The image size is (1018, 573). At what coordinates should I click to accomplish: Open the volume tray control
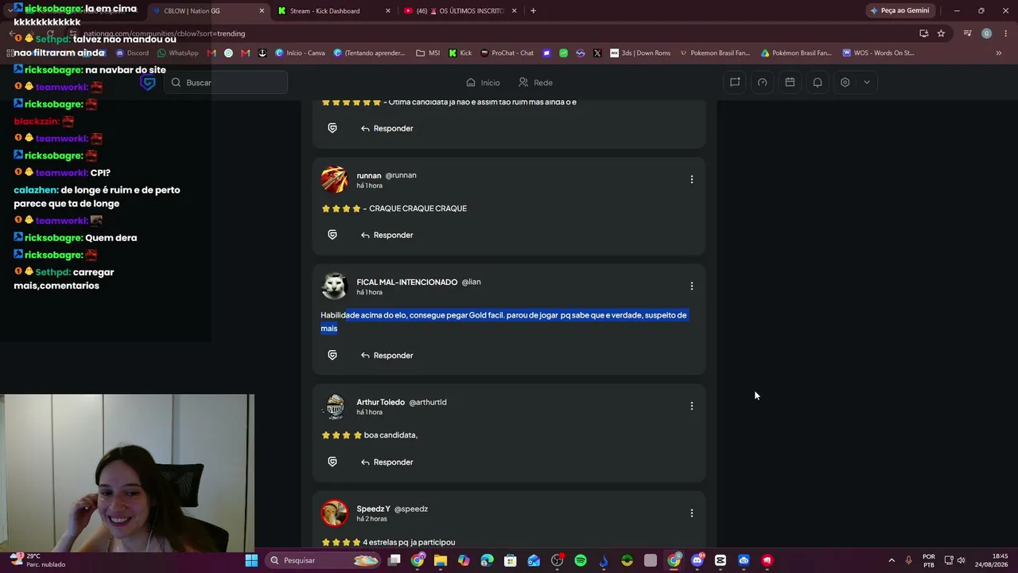point(962,560)
